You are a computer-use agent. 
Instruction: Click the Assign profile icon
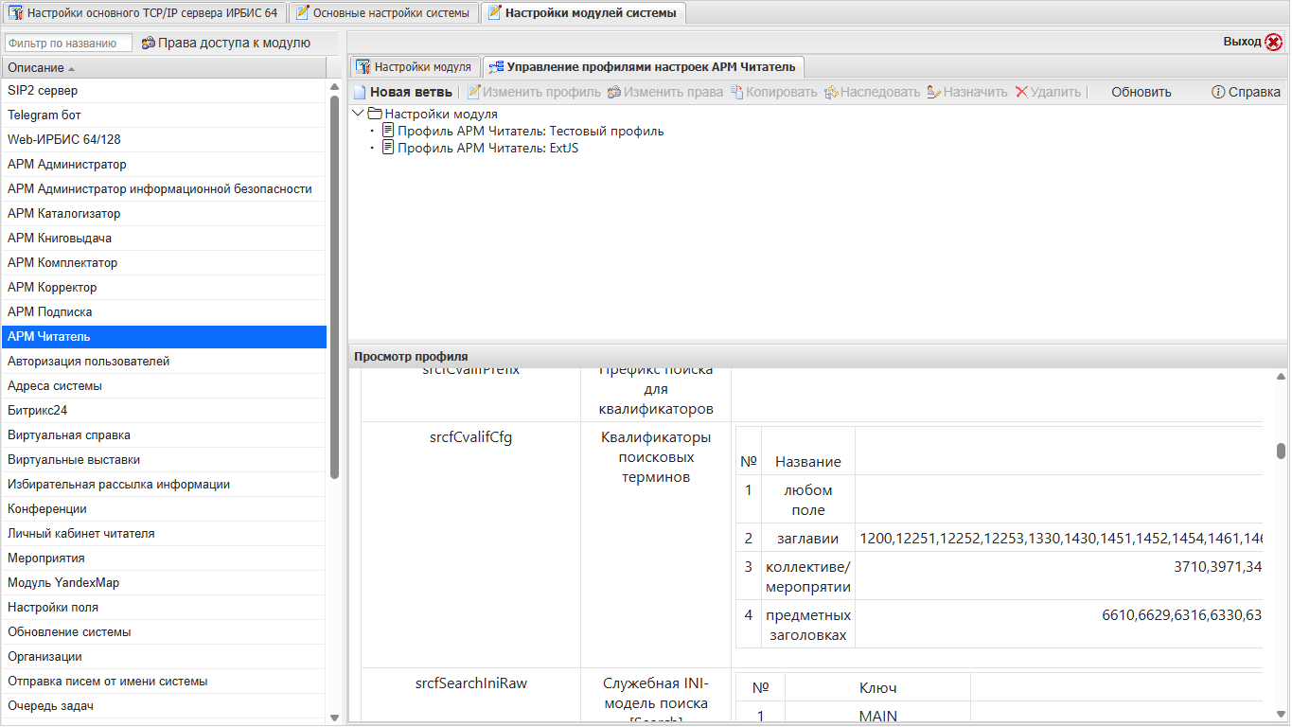pos(933,92)
